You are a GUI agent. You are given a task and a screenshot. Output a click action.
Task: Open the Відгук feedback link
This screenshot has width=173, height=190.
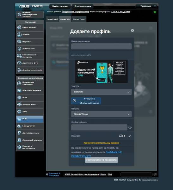[103, 174]
